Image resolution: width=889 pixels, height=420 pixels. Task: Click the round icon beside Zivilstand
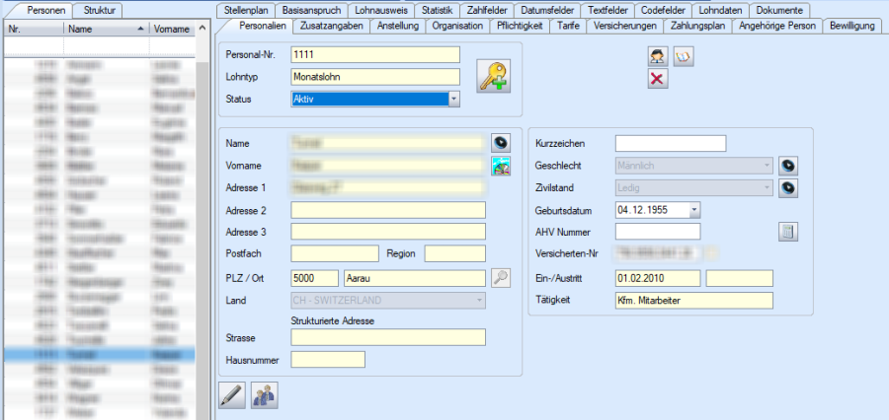[788, 187]
